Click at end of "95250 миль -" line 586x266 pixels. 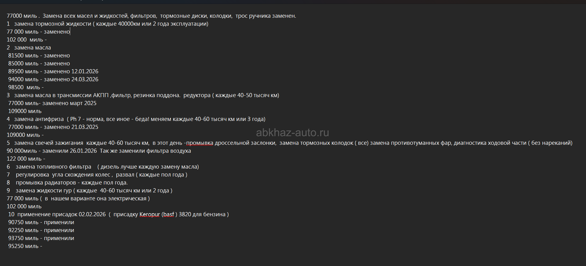click(43, 246)
